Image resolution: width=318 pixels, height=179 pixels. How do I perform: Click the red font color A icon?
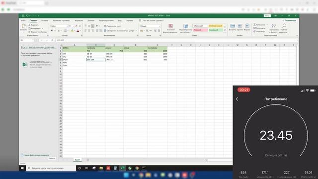click(78, 31)
